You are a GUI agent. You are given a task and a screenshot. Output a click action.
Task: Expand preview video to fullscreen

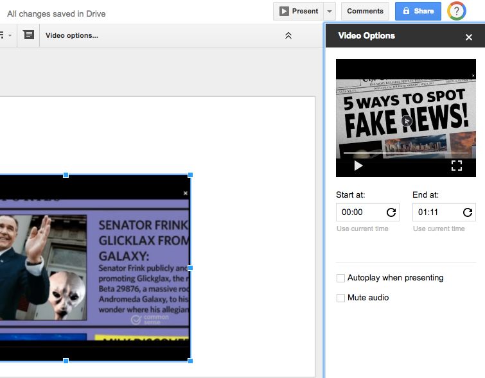click(x=457, y=166)
